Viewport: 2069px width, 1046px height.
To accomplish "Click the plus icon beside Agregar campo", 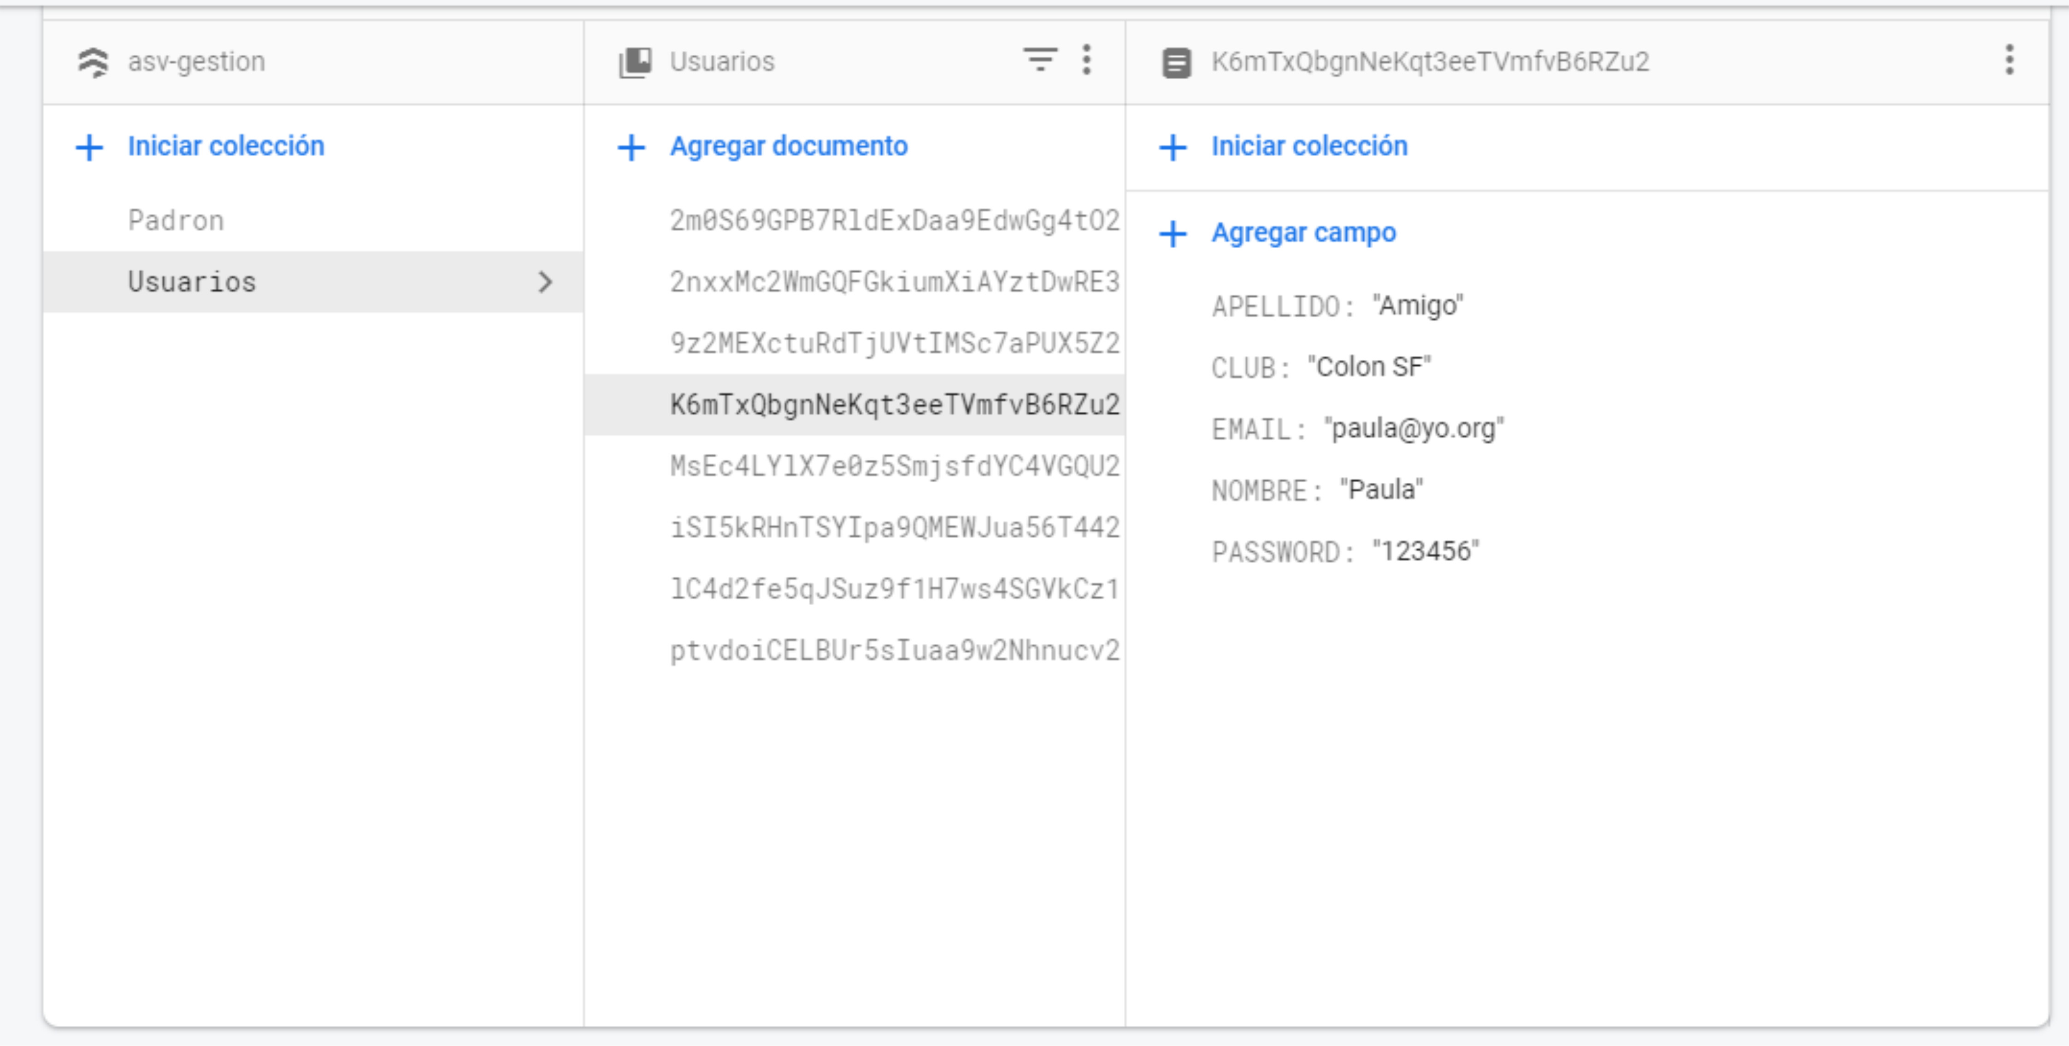I will click(1173, 234).
